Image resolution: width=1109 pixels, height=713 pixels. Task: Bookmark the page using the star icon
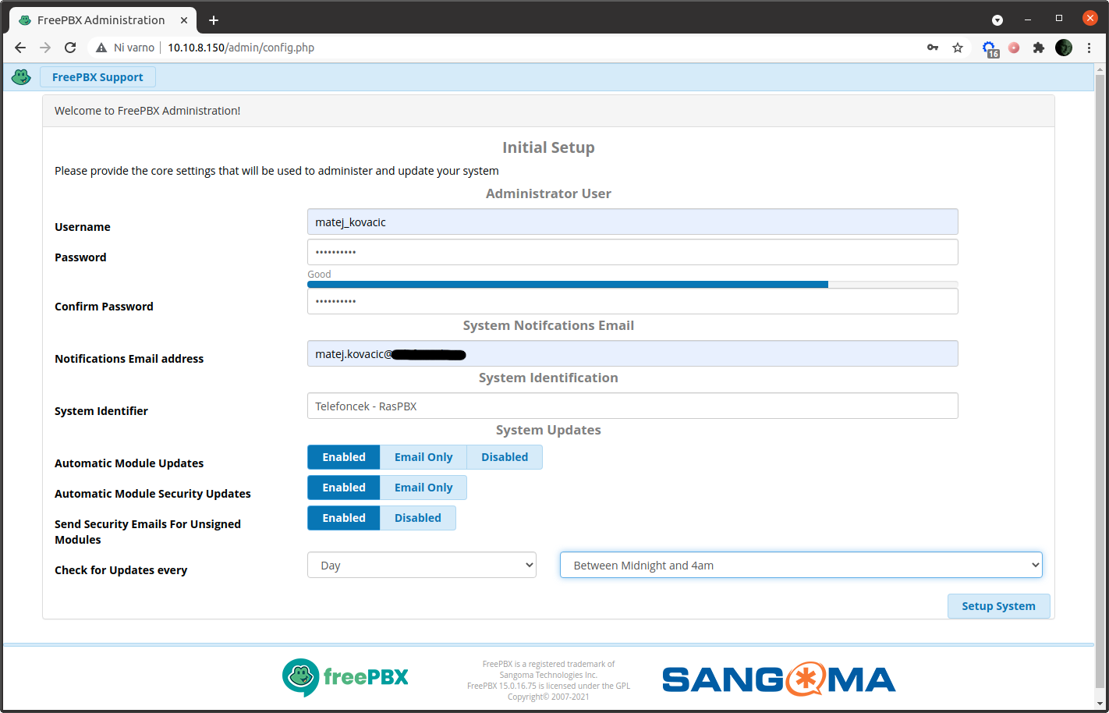pos(958,48)
